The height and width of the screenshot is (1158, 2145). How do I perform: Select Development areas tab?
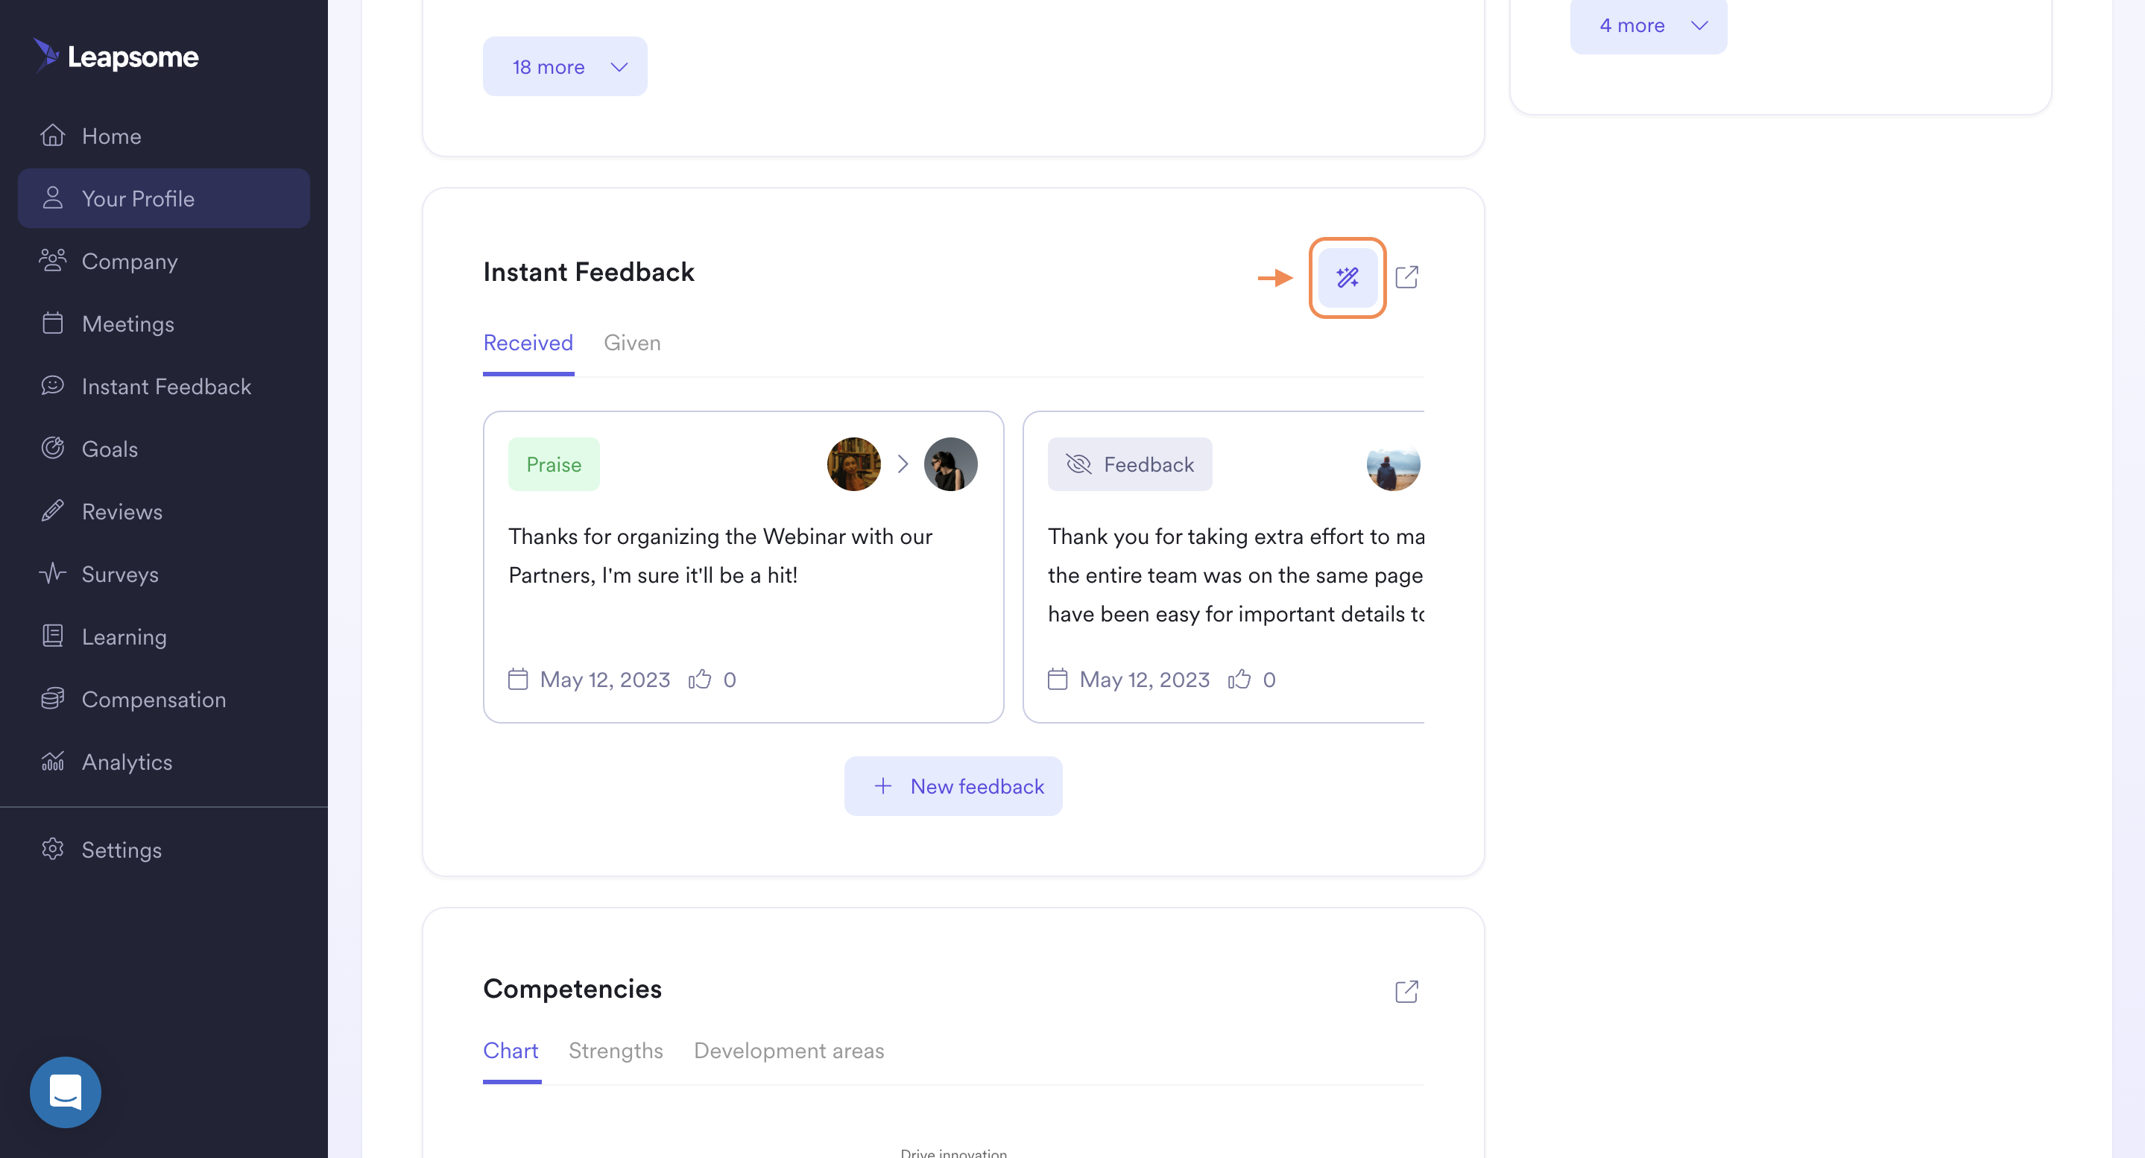[789, 1051]
